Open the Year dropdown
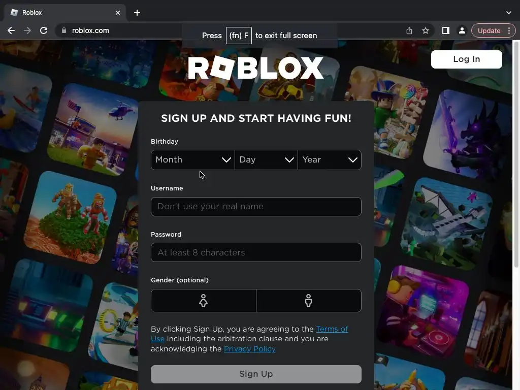Image resolution: width=520 pixels, height=390 pixels. pos(330,160)
